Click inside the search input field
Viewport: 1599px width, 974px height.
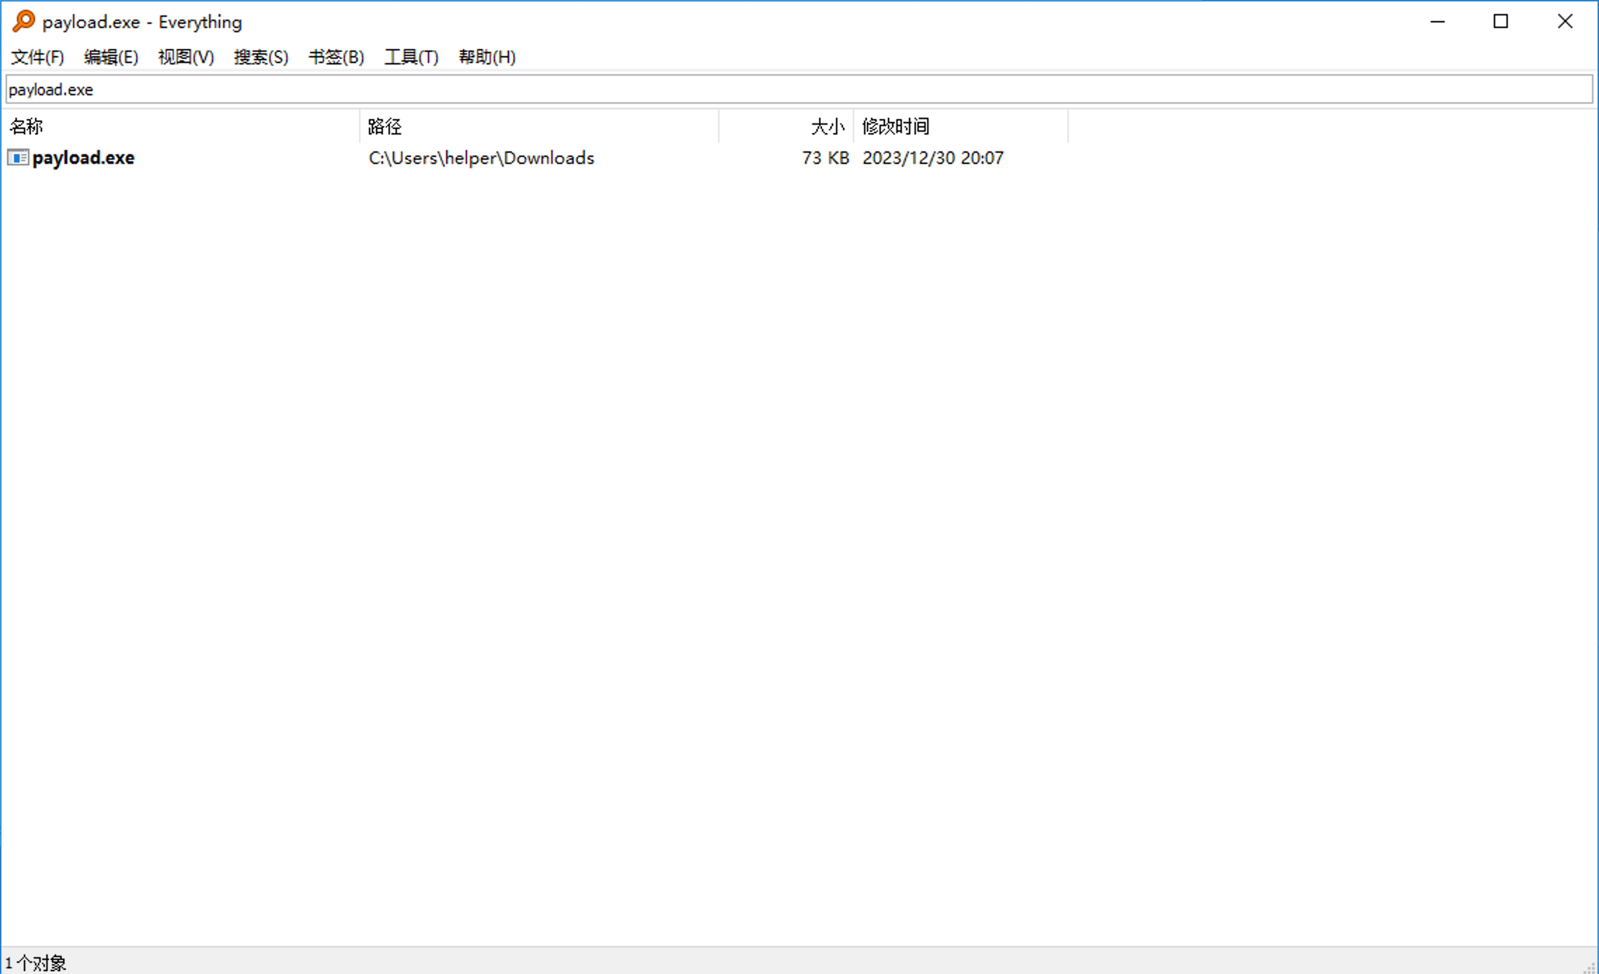coord(799,89)
